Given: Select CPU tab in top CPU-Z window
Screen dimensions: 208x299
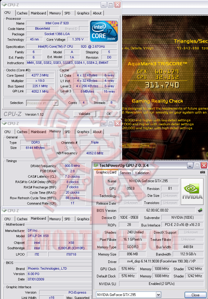Looking at the screenshot, I should [7, 13].
